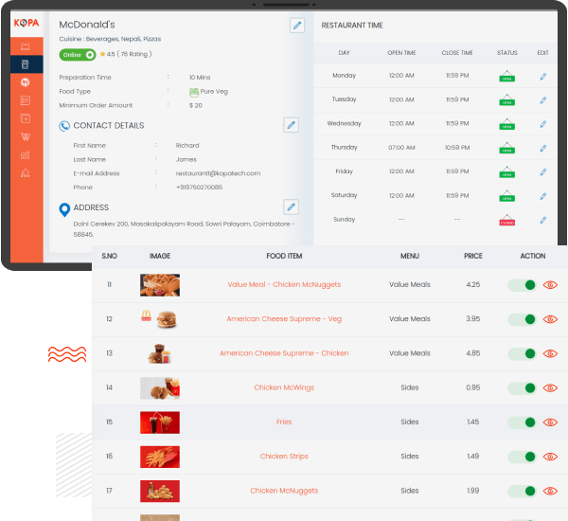Open the dashboard crown icon in sidebar

click(25, 46)
